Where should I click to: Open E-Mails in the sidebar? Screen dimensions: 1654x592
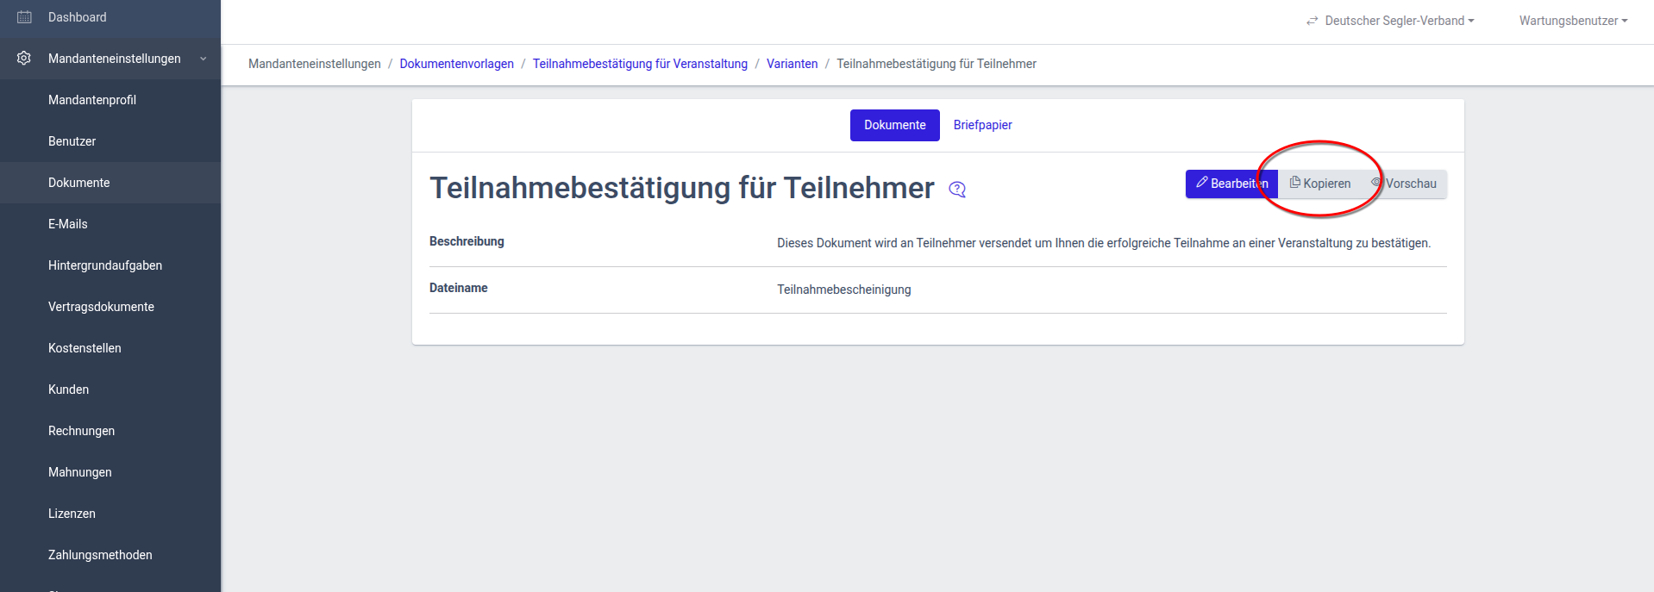68,224
